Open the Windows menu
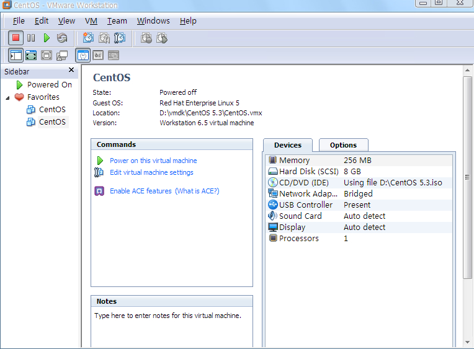This screenshot has height=349, width=474. (153, 21)
